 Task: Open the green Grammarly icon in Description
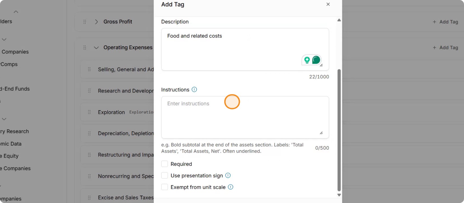[x=316, y=60]
